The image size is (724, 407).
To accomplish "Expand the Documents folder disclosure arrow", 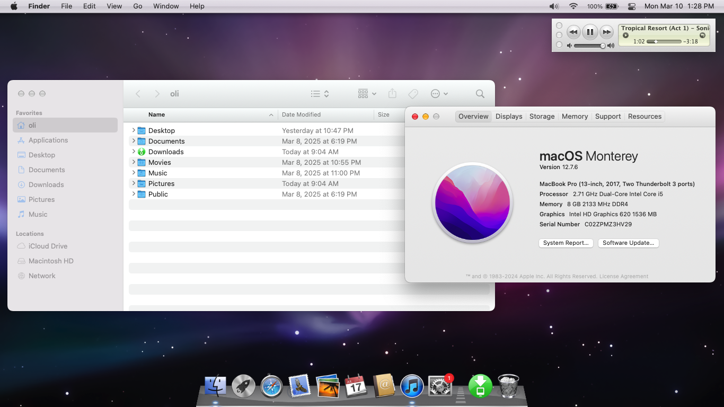I will click(134, 141).
